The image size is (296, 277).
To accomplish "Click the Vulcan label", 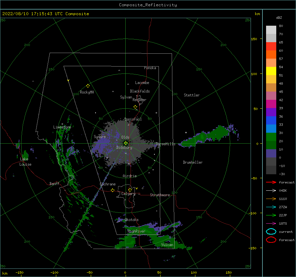I will click(x=167, y=245).
